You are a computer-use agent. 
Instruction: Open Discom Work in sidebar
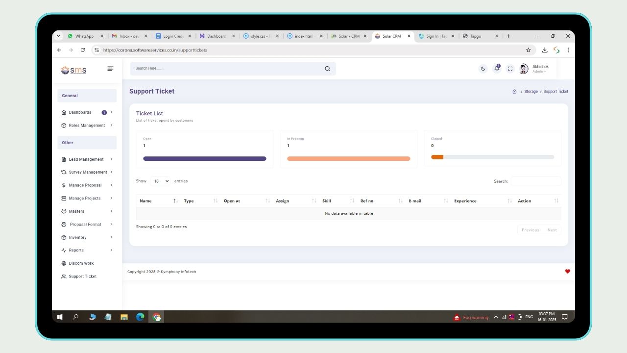[81, 263]
